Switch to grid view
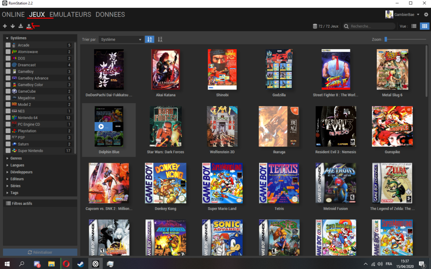The height and width of the screenshot is (269, 431). (x=425, y=26)
